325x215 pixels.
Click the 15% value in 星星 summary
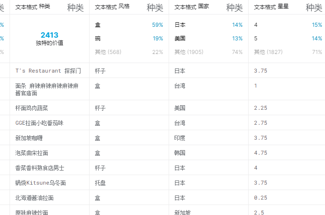pyautogui.click(x=317, y=25)
